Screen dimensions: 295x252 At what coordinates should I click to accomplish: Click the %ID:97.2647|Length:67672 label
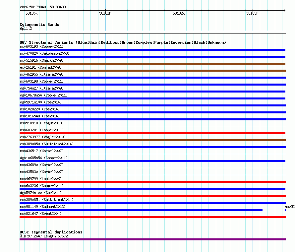(44, 236)
